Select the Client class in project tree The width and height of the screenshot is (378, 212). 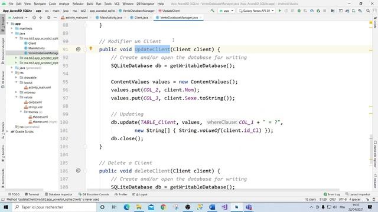(x=30, y=43)
